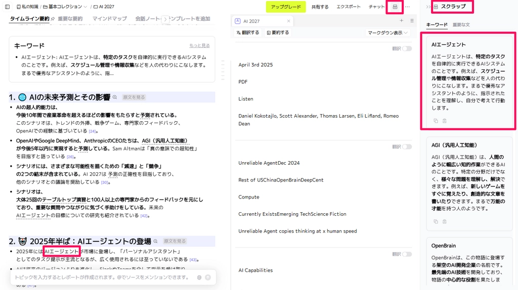This screenshot has height=290, width=518.
Task: Click the magnifier icon beside AIの未来予測 heading
Action: (x=115, y=97)
